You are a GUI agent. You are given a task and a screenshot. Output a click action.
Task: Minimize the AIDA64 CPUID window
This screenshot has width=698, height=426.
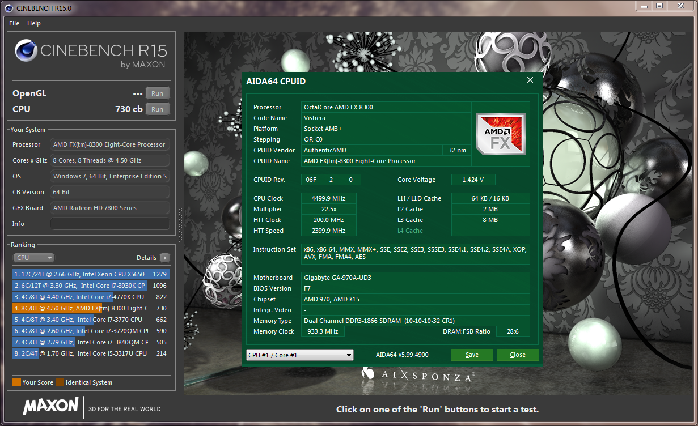click(x=504, y=80)
